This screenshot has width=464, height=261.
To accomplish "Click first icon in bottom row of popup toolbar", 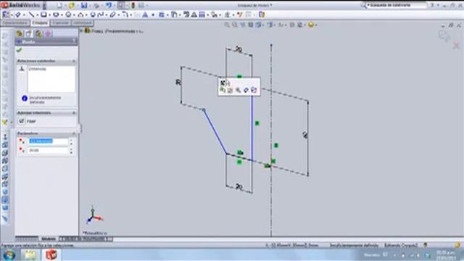I will click(223, 90).
